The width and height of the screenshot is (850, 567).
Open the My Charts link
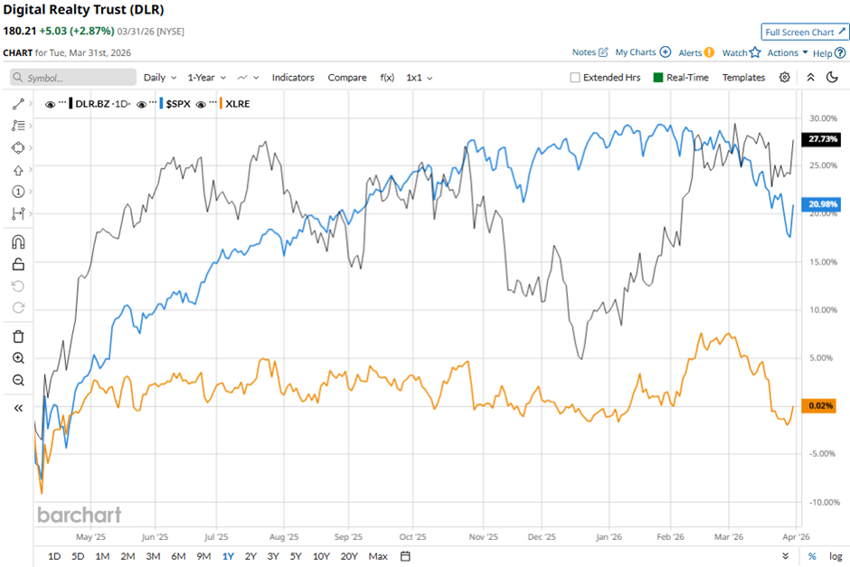[643, 53]
